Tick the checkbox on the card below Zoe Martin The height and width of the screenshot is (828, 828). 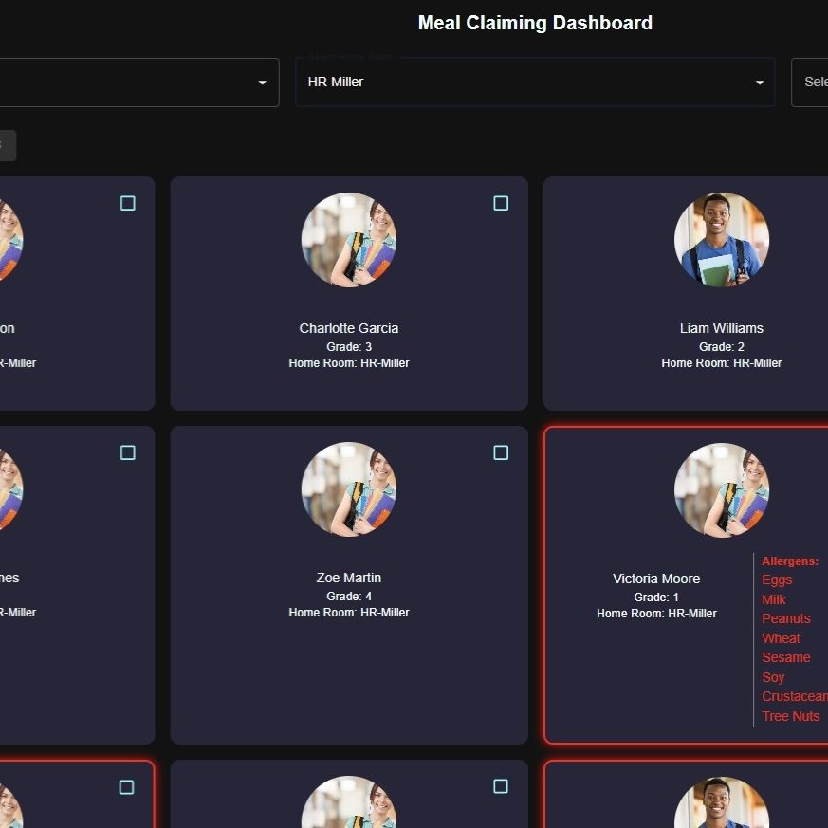[x=501, y=786]
